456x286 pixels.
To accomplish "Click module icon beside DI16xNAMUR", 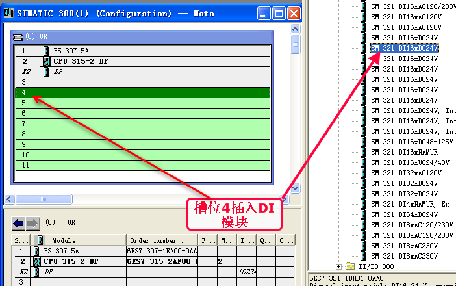I will tap(362, 152).
